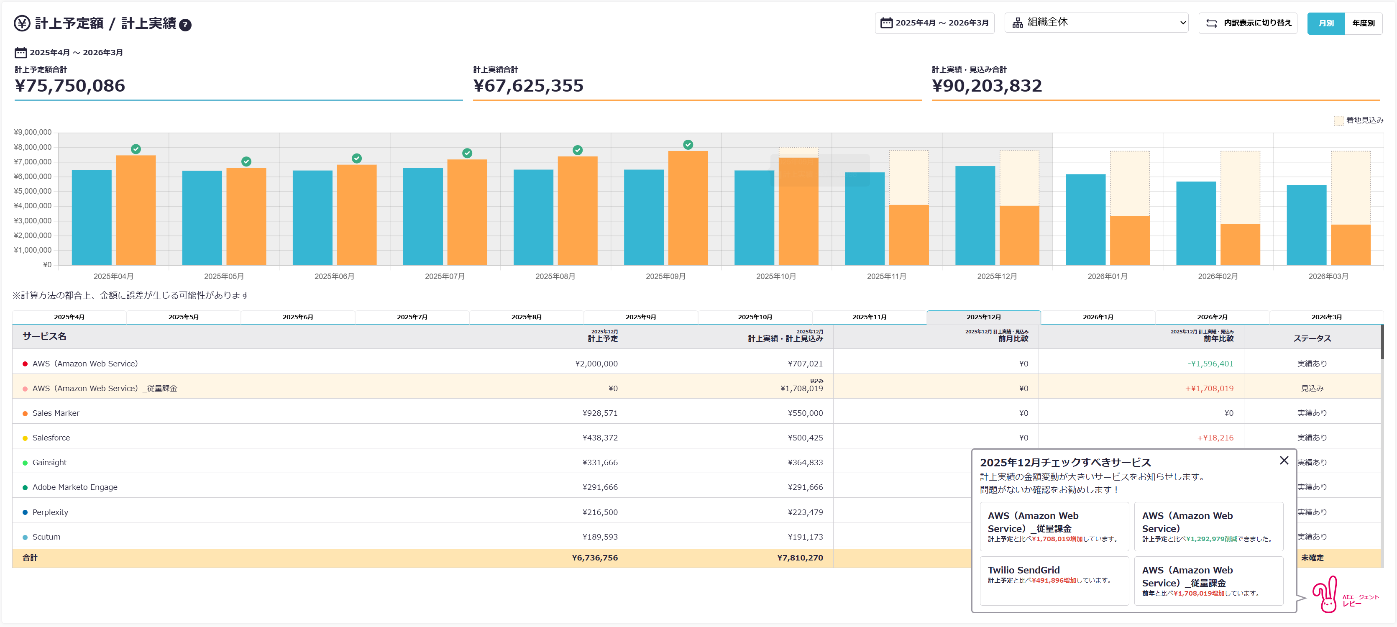Click the yen circle title icon
Screen dimensions: 1397x627
click(22, 23)
